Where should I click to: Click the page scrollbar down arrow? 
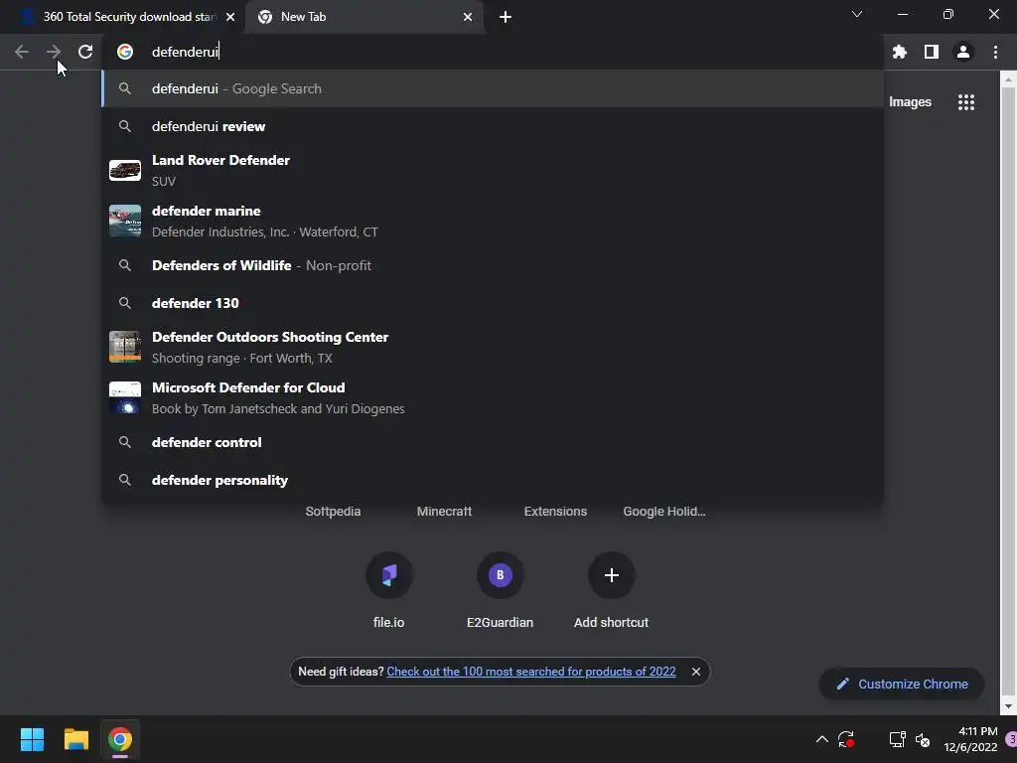(x=1008, y=706)
